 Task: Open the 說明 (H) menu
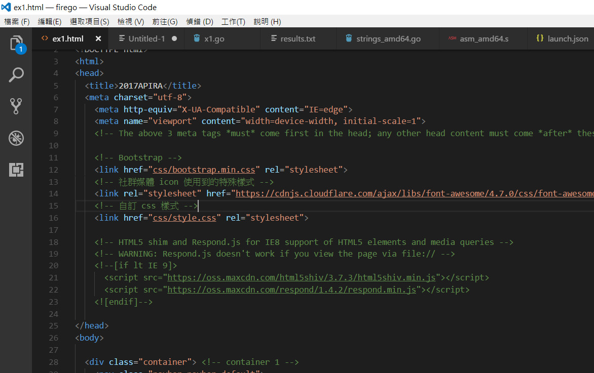[267, 22]
